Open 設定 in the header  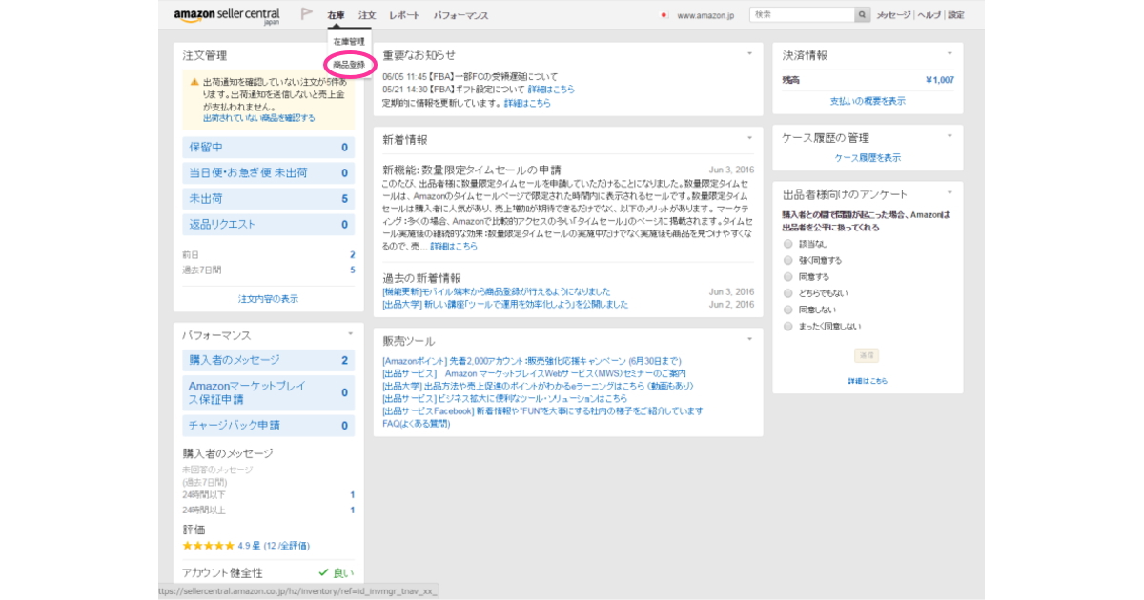tap(956, 15)
